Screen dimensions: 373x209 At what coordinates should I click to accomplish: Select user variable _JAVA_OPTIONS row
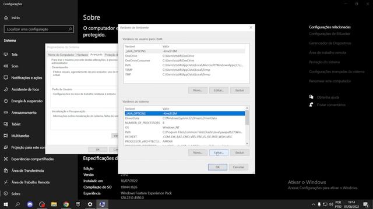point(185,51)
